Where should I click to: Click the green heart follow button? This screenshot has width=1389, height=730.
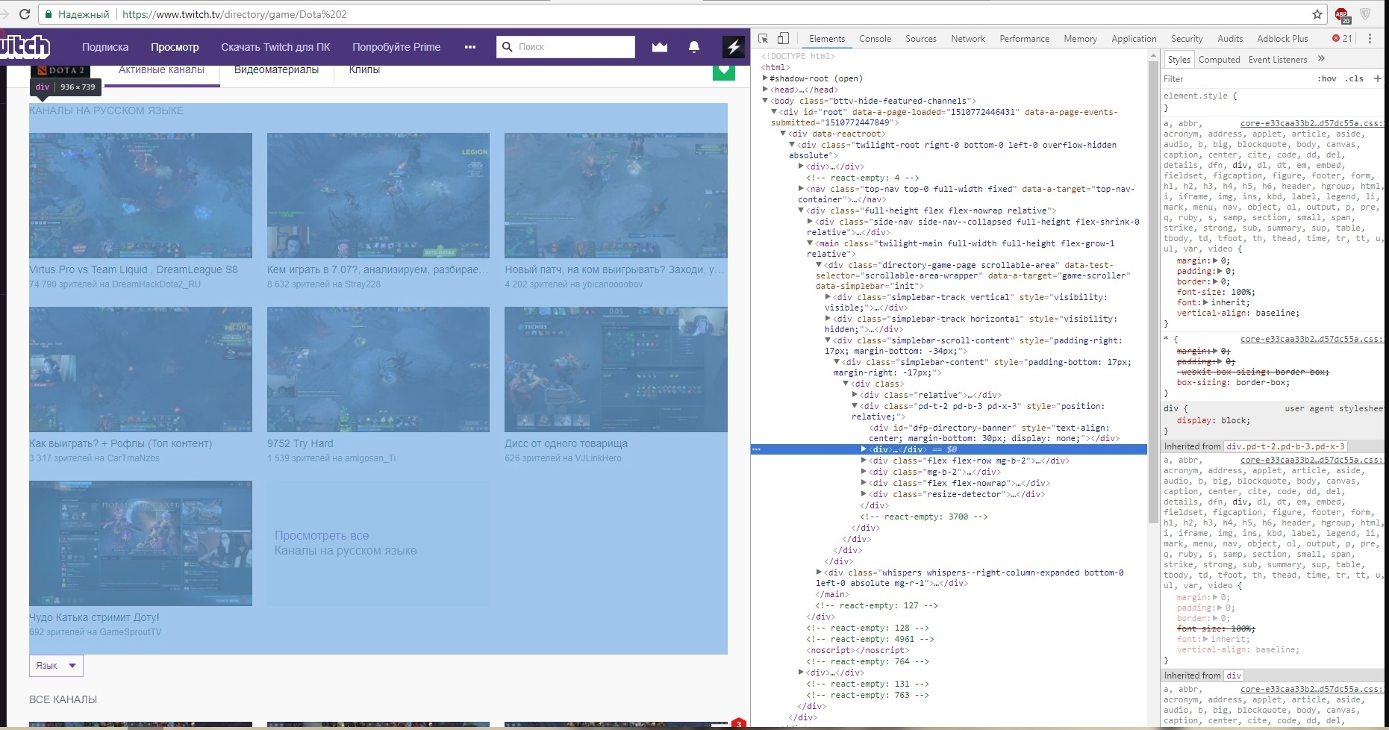click(x=724, y=72)
